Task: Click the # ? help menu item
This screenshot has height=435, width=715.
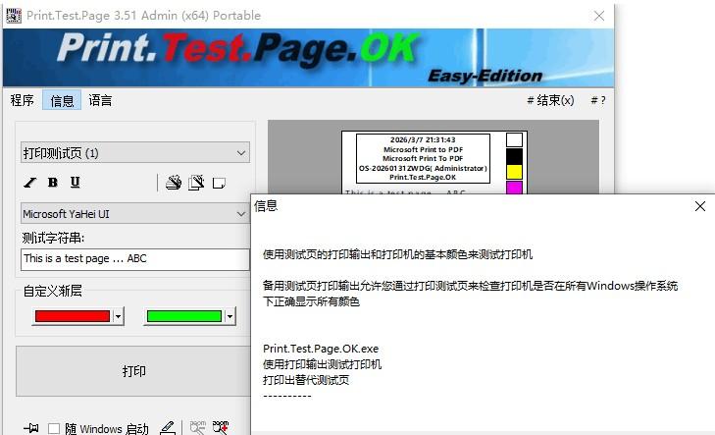Action: [598, 100]
